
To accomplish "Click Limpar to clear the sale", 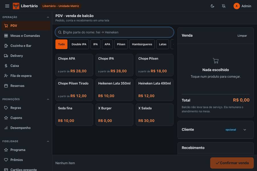I will click(x=242, y=36).
